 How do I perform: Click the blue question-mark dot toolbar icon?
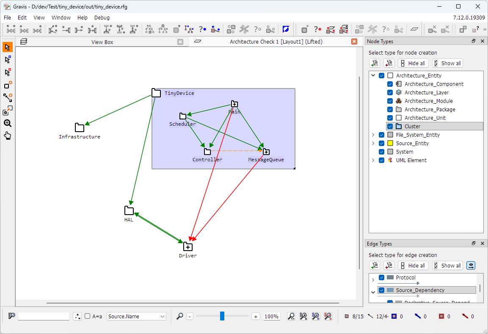(202, 30)
